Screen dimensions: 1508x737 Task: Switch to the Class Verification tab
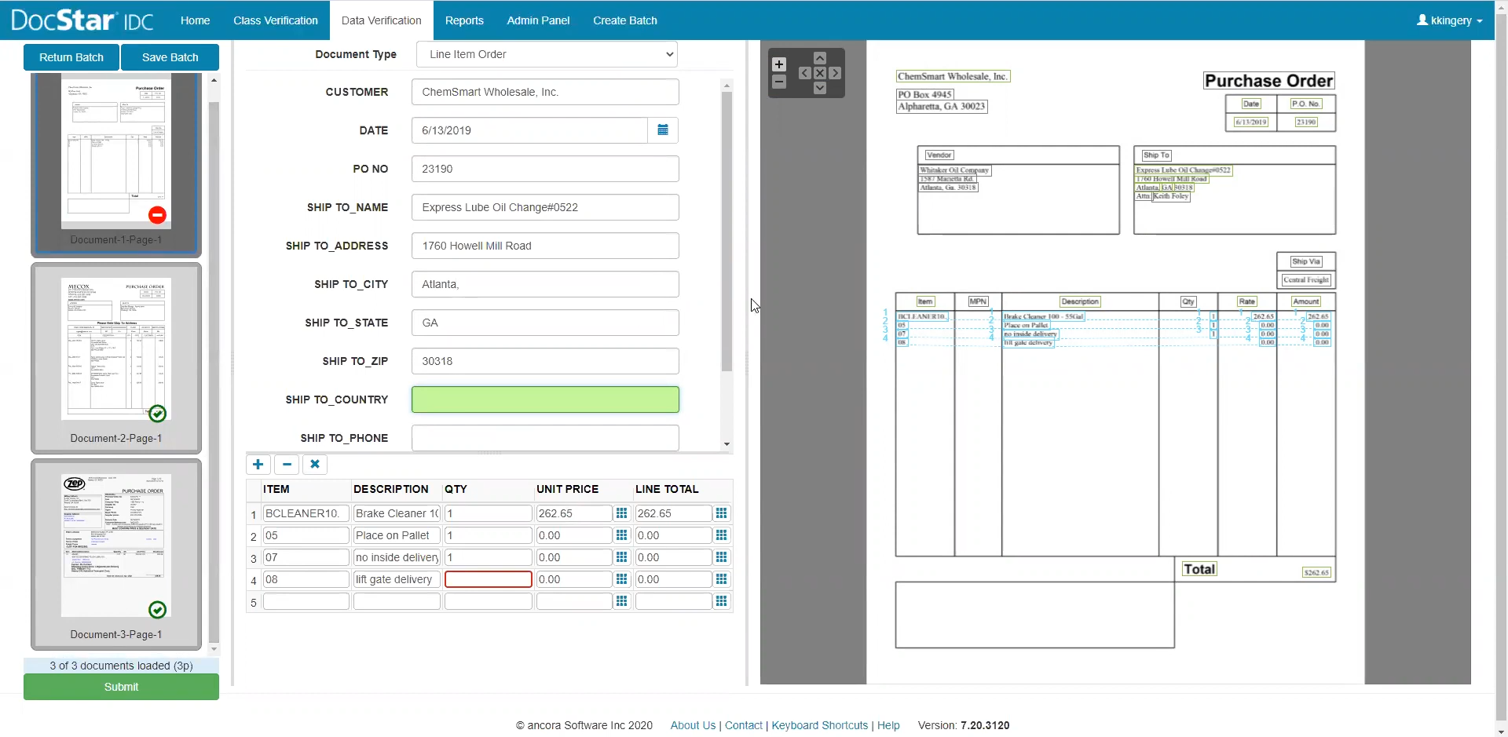(x=275, y=20)
